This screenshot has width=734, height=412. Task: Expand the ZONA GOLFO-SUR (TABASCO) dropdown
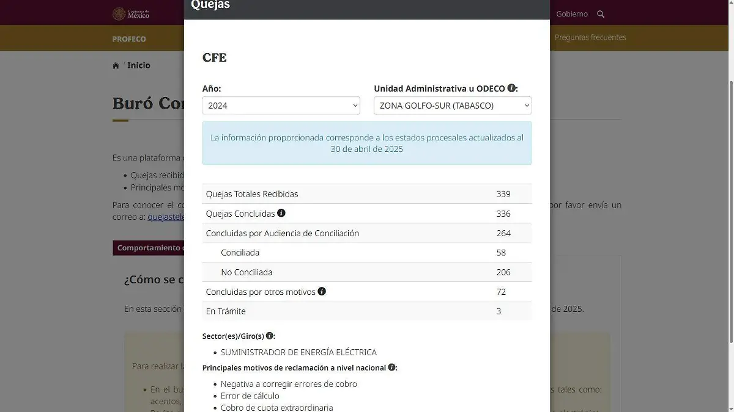click(452, 106)
